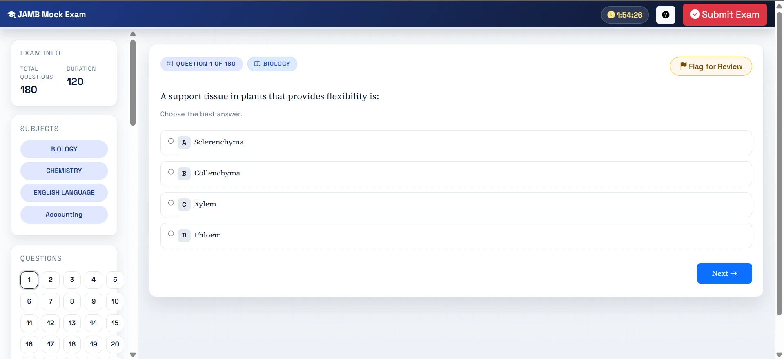Jump to question 6
This screenshot has height=359, width=784.
[x=29, y=301]
